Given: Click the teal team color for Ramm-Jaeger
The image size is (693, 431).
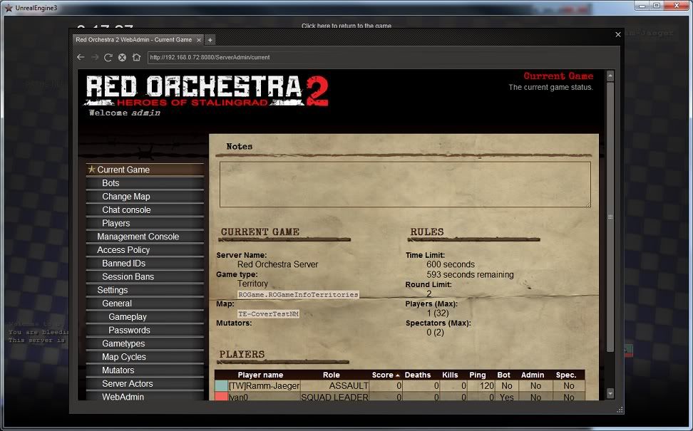Looking at the screenshot, I should (x=221, y=385).
